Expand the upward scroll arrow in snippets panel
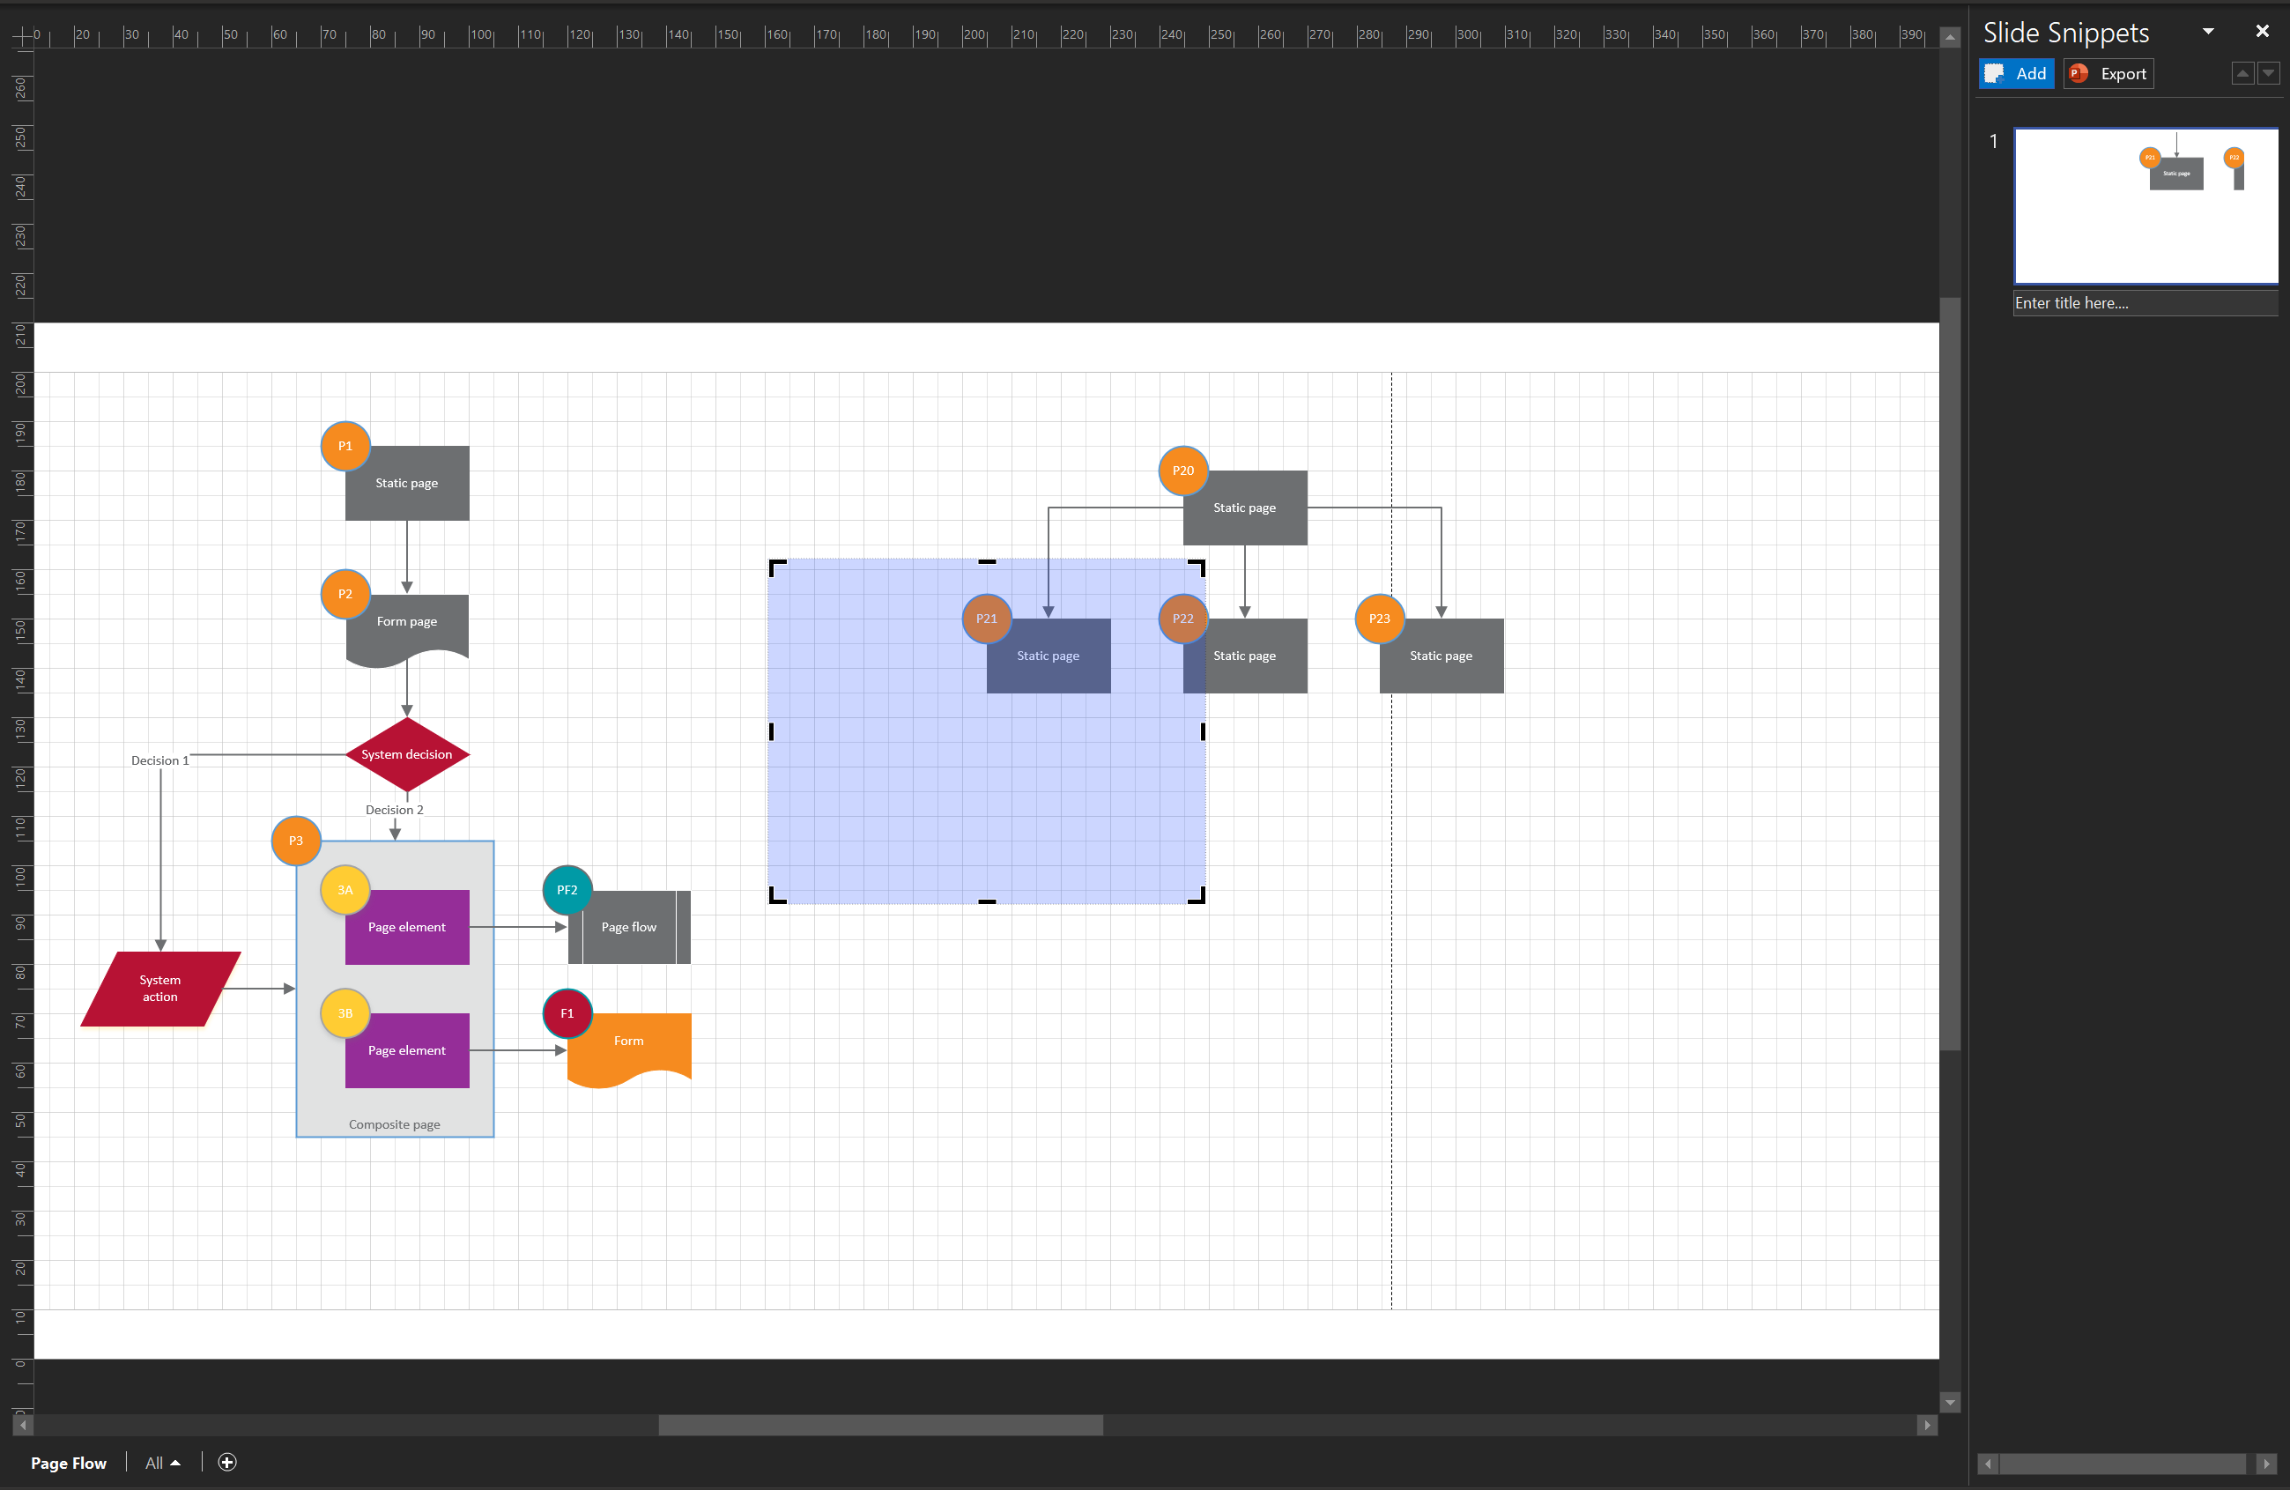The image size is (2290, 1490). coord(2243,73)
